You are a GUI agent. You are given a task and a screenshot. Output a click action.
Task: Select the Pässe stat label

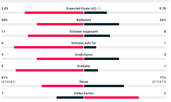[84, 82]
